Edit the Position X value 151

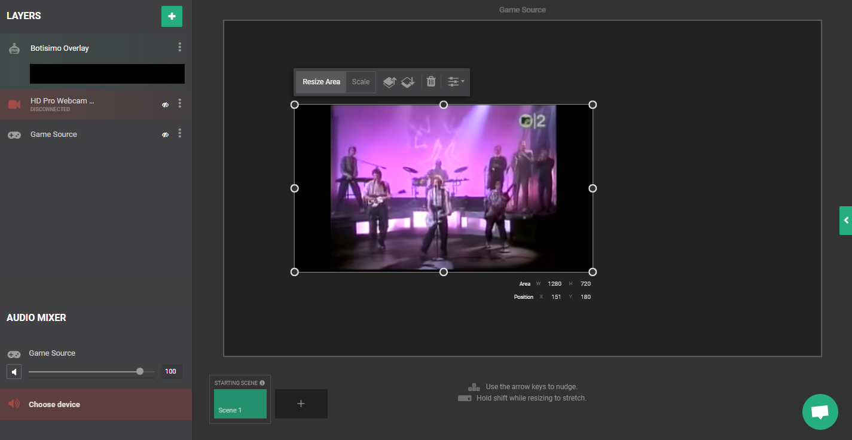556,297
